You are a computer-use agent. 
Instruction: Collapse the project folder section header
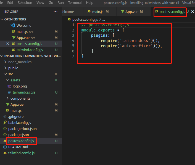click(x=31, y=56)
